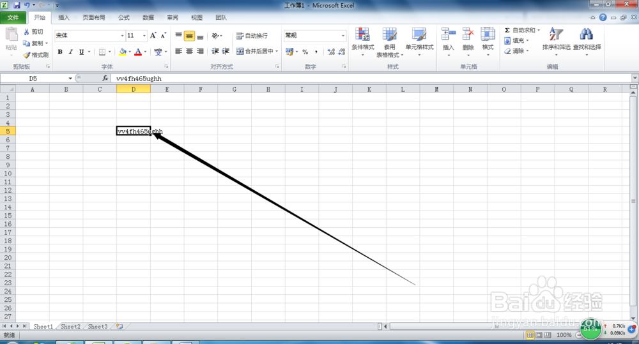Toggle Underline formatting
The image size is (639, 344).
pos(82,52)
